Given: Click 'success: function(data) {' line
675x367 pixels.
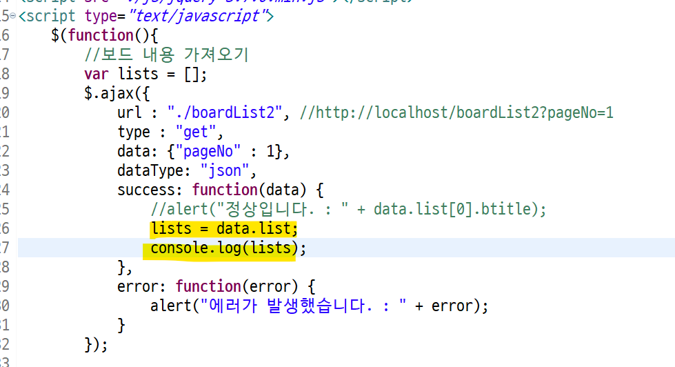Looking at the screenshot, I should click(221, 190).
